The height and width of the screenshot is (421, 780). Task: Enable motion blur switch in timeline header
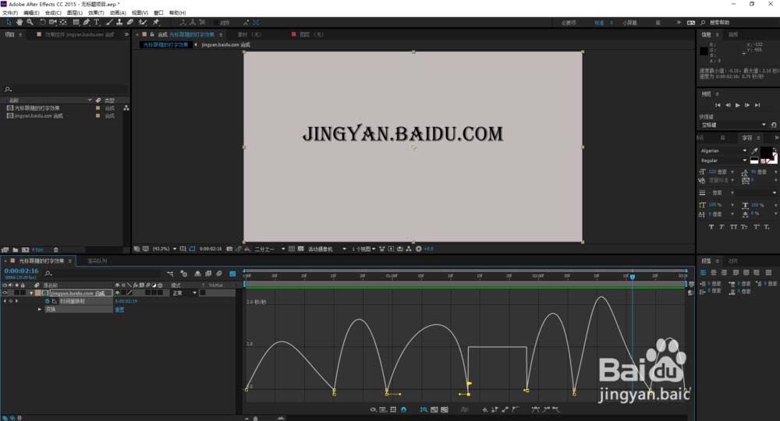[219, 274]
